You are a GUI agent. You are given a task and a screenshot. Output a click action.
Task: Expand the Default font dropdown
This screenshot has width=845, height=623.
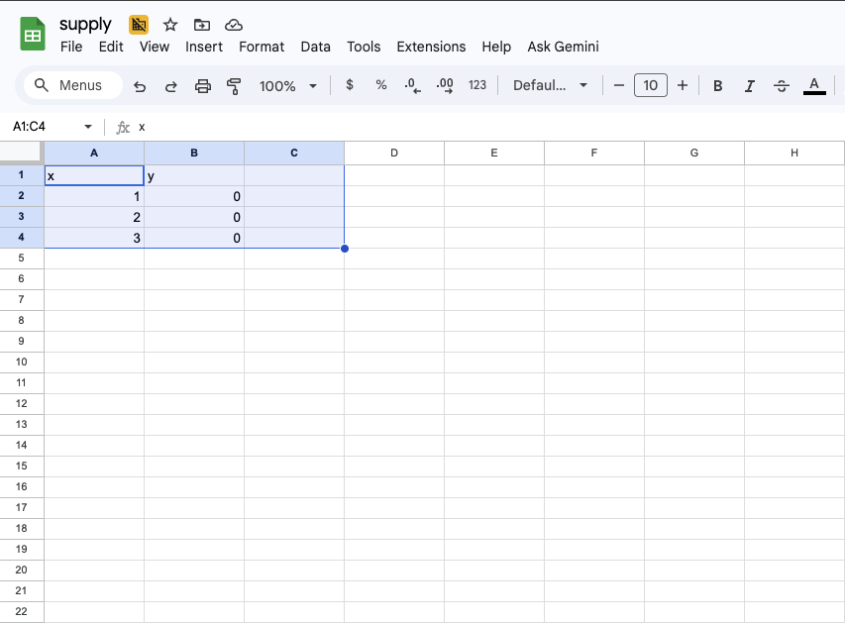(550, 86)
